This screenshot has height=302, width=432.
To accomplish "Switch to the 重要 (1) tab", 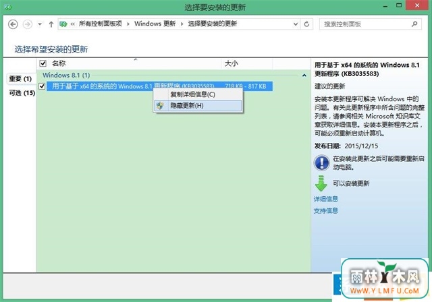I will pyautogui.click(x=20, y=79).
